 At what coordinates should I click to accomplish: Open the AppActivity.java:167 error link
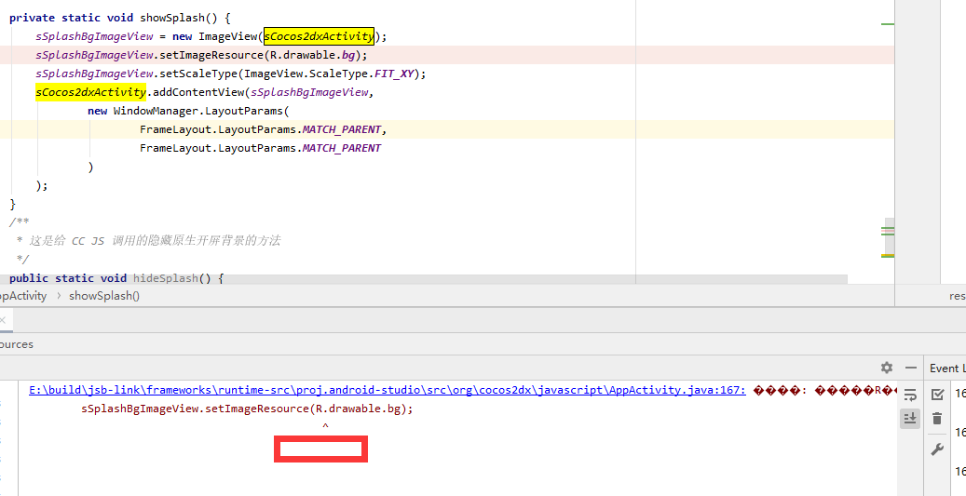pos(388,390)
